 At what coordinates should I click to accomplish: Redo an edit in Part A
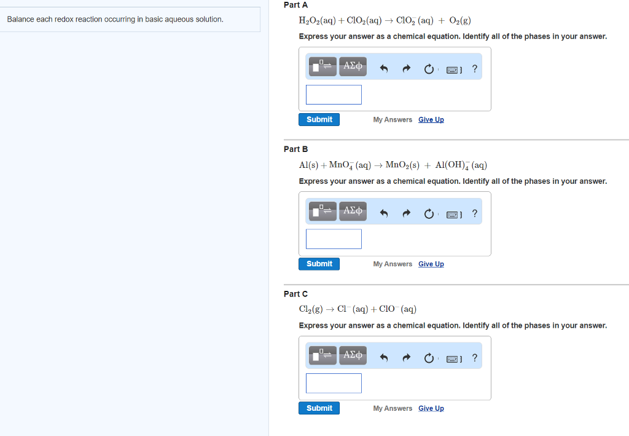tap(406, 69)
